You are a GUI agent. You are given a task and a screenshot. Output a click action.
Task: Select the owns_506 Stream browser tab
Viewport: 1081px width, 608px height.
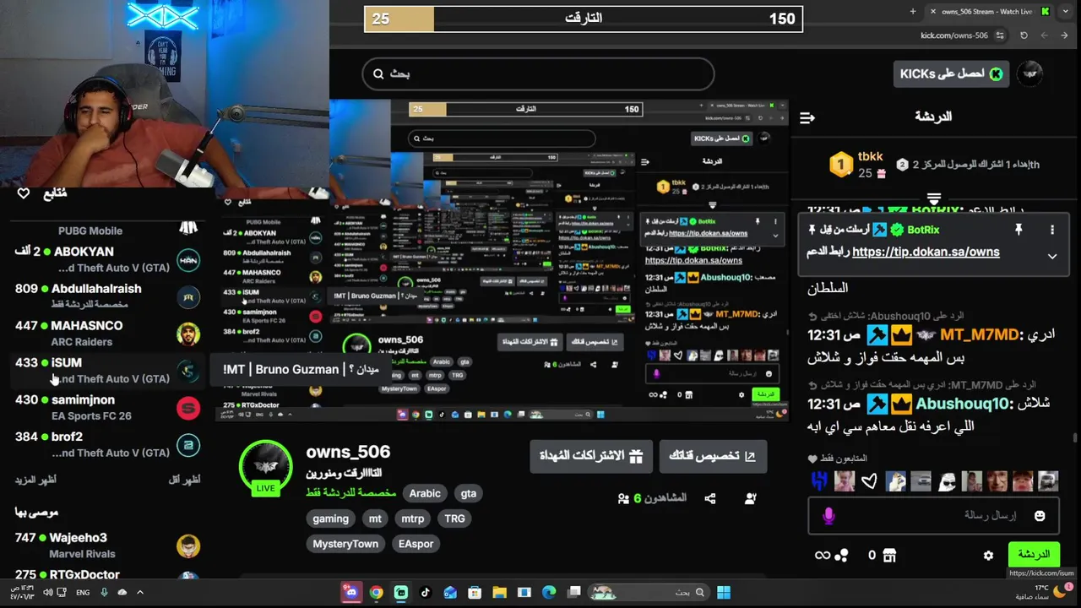coord(988,11)
